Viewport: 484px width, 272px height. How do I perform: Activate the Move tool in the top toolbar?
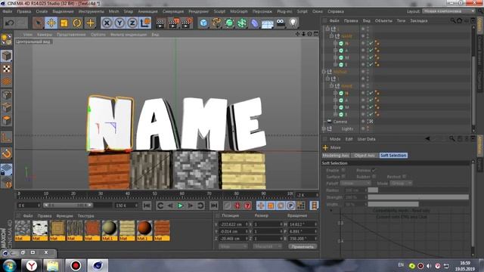tap(51, 23)
